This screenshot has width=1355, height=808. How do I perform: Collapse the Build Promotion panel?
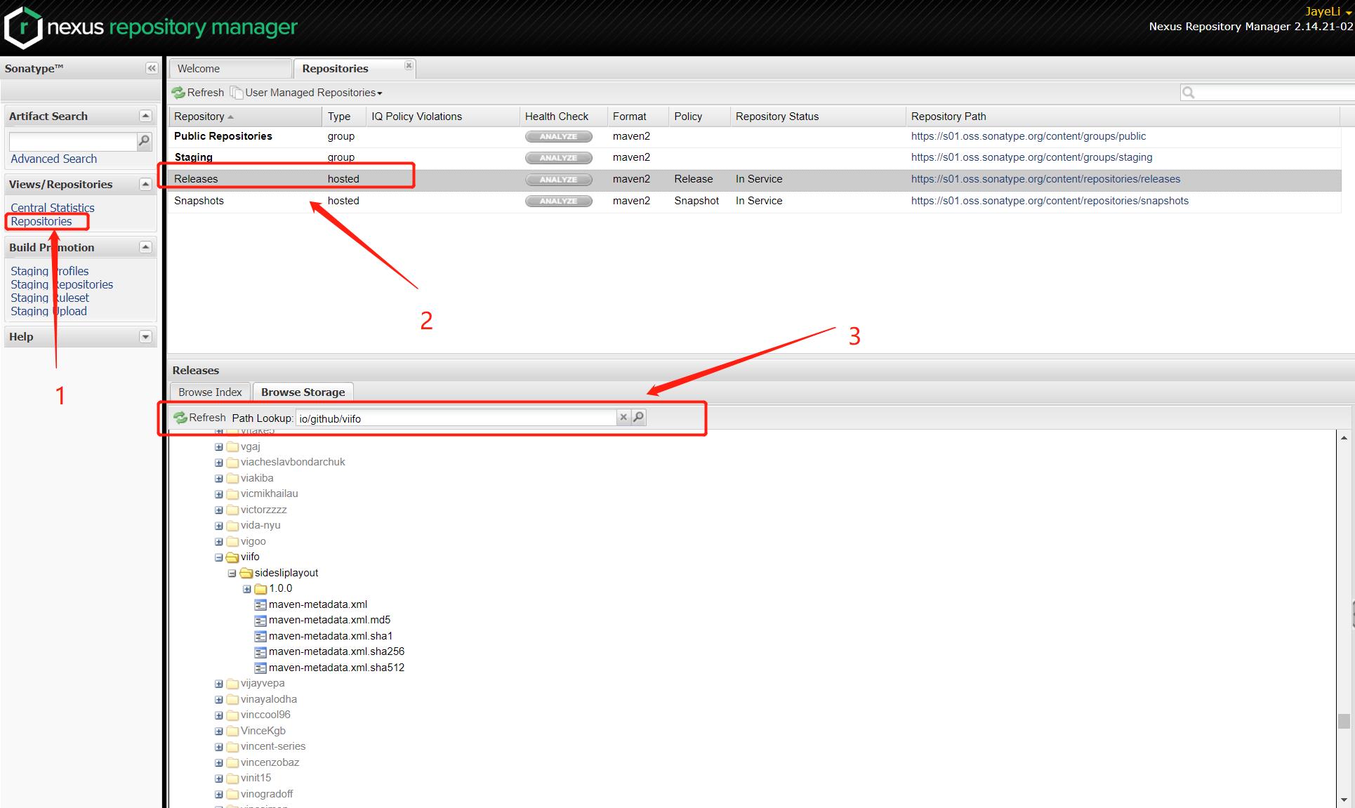pyautogui.click(x=145, y=247)
